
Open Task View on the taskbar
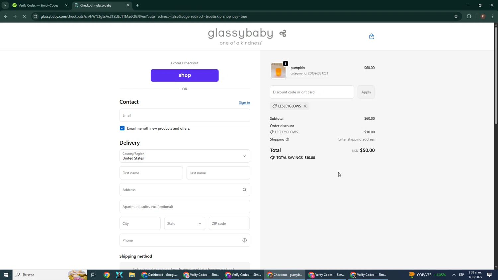coord(93,275)
